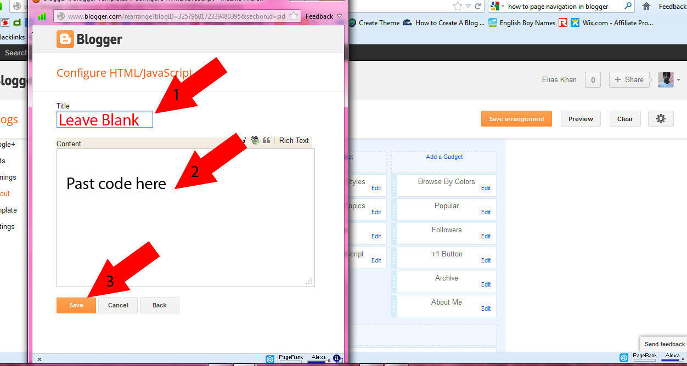This screenshot has height=366, width=687.
Task: Click the magnifier search icon in search bar
Action: (628, 7)
